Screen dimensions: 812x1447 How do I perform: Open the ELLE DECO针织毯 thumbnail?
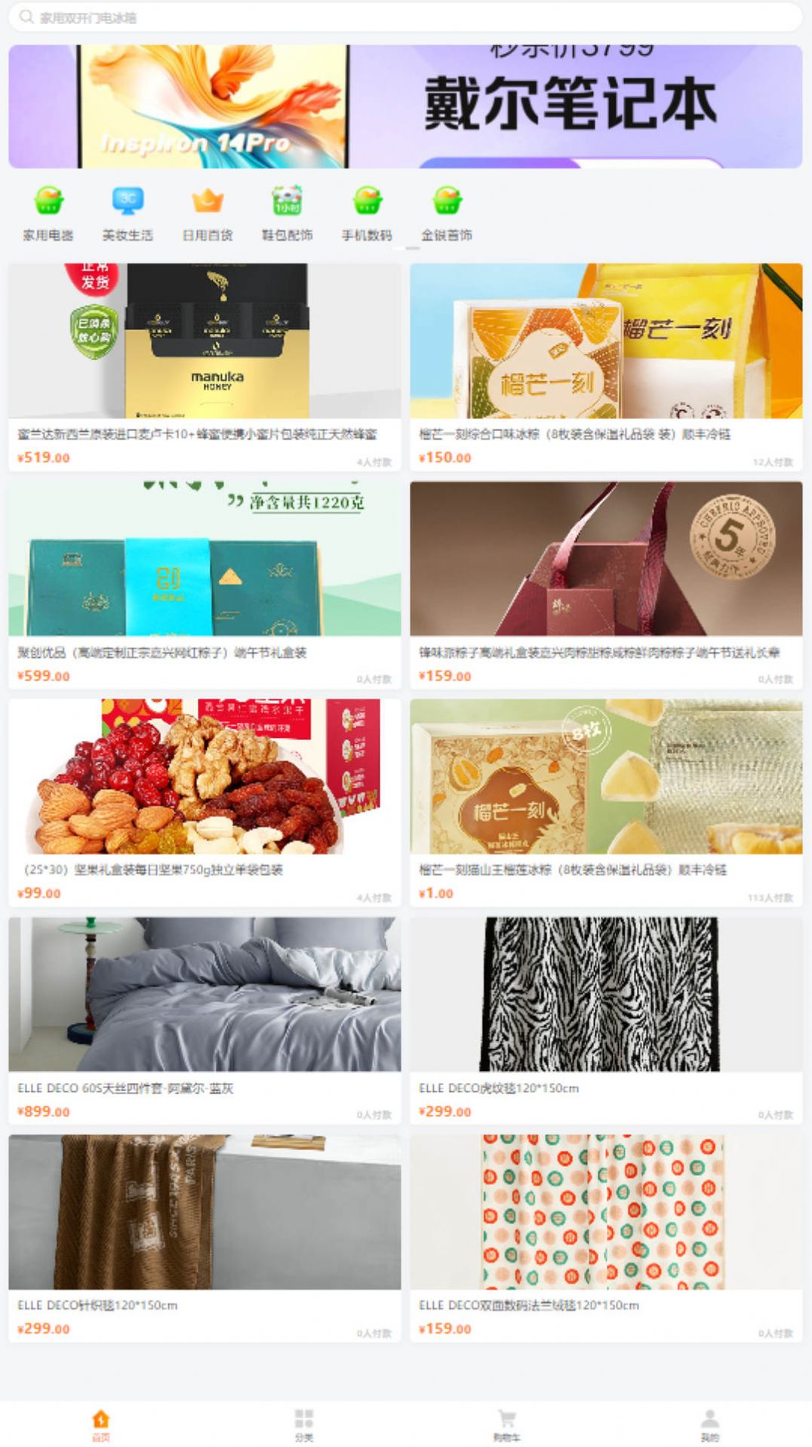(205, 1212)
